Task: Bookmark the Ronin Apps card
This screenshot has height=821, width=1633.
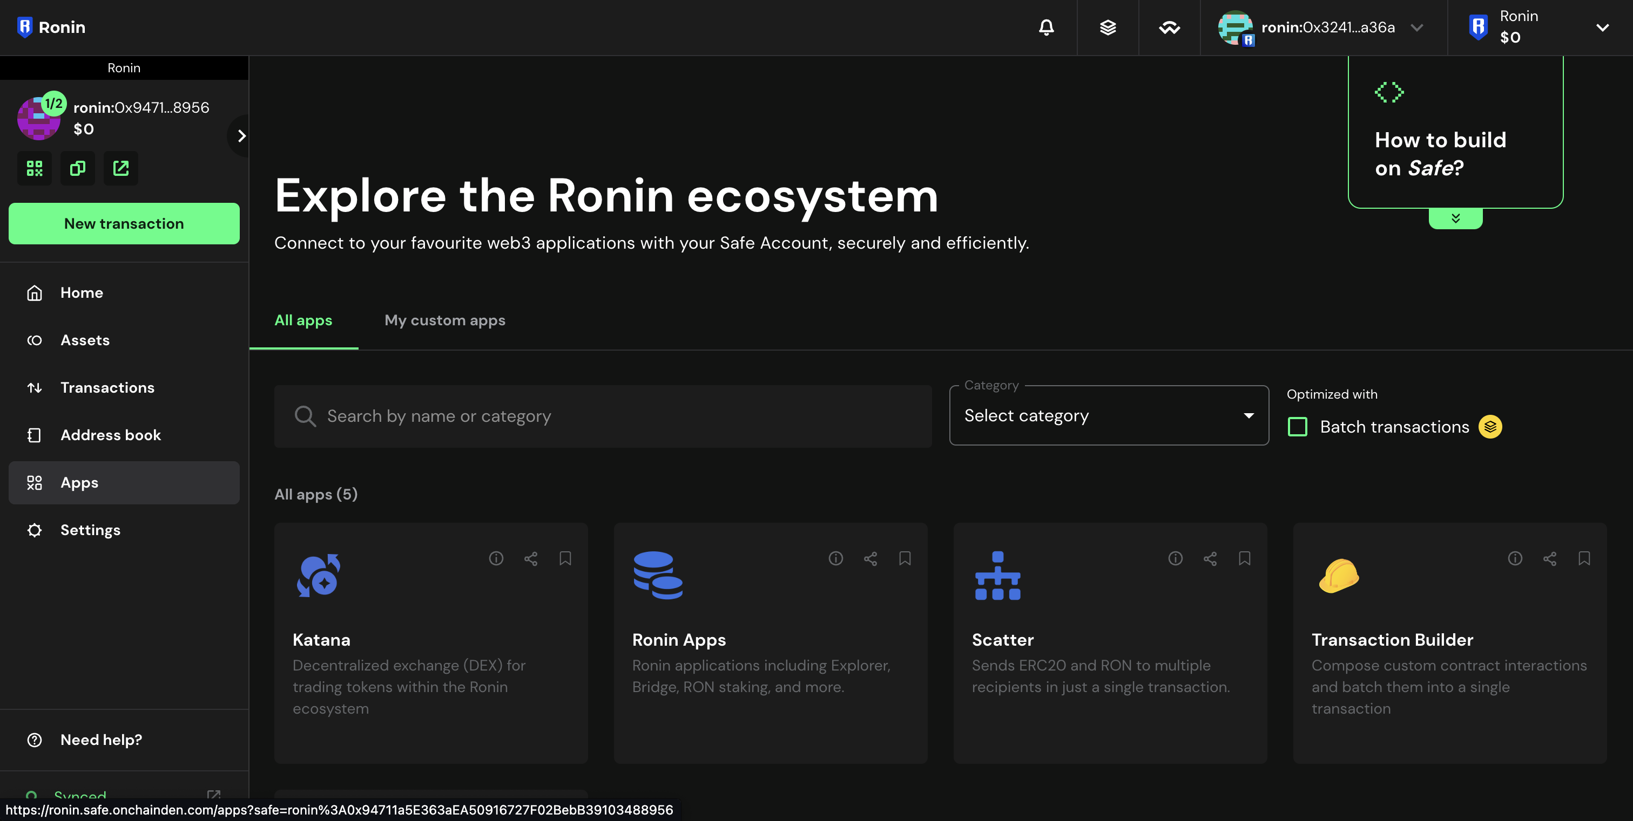Action: pos(905,558)
